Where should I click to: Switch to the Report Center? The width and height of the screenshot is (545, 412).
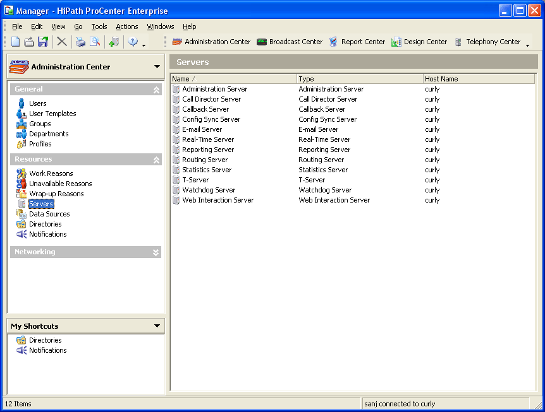coord(357,42)
